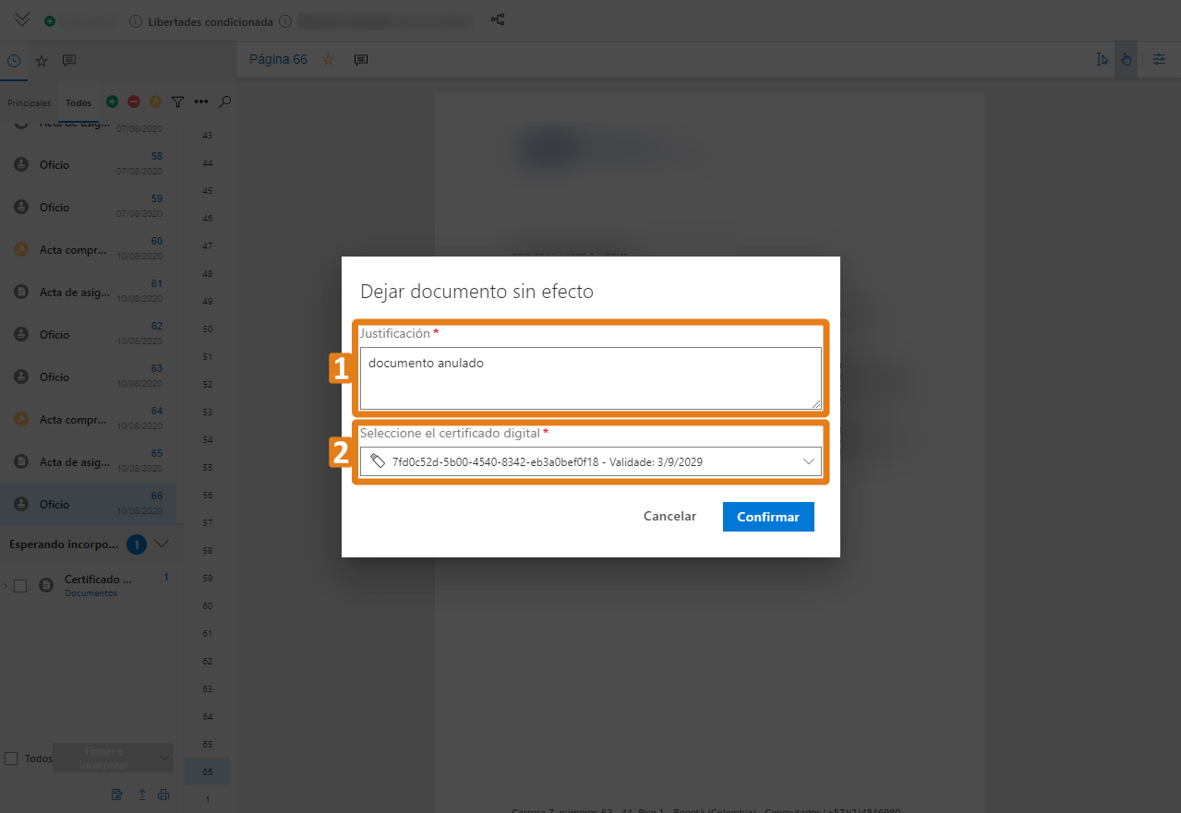The image size is (1181, 813).
Task: Open the info icon right of Libertades condicionada
Action: pyautogui.click(x=285, y=21)
